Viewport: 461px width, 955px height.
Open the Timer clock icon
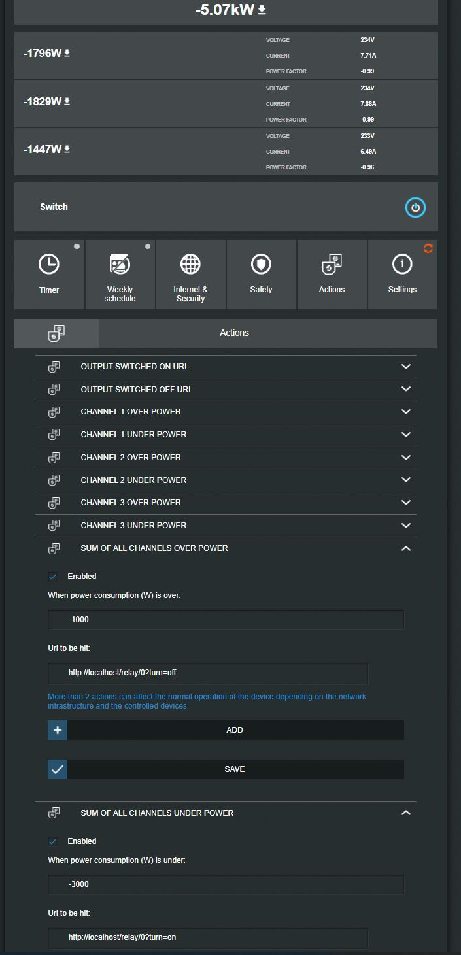pyautogui.click(x=49, y=264)
